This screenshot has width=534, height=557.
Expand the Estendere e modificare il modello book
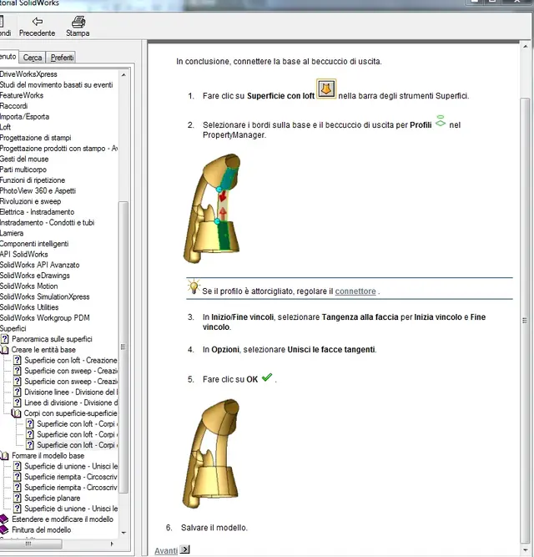4,519
